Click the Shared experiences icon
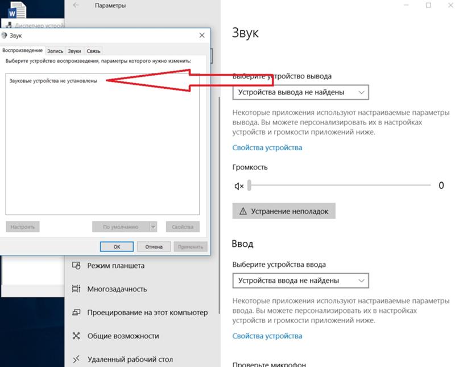455x367 pixels. point(76,336)
